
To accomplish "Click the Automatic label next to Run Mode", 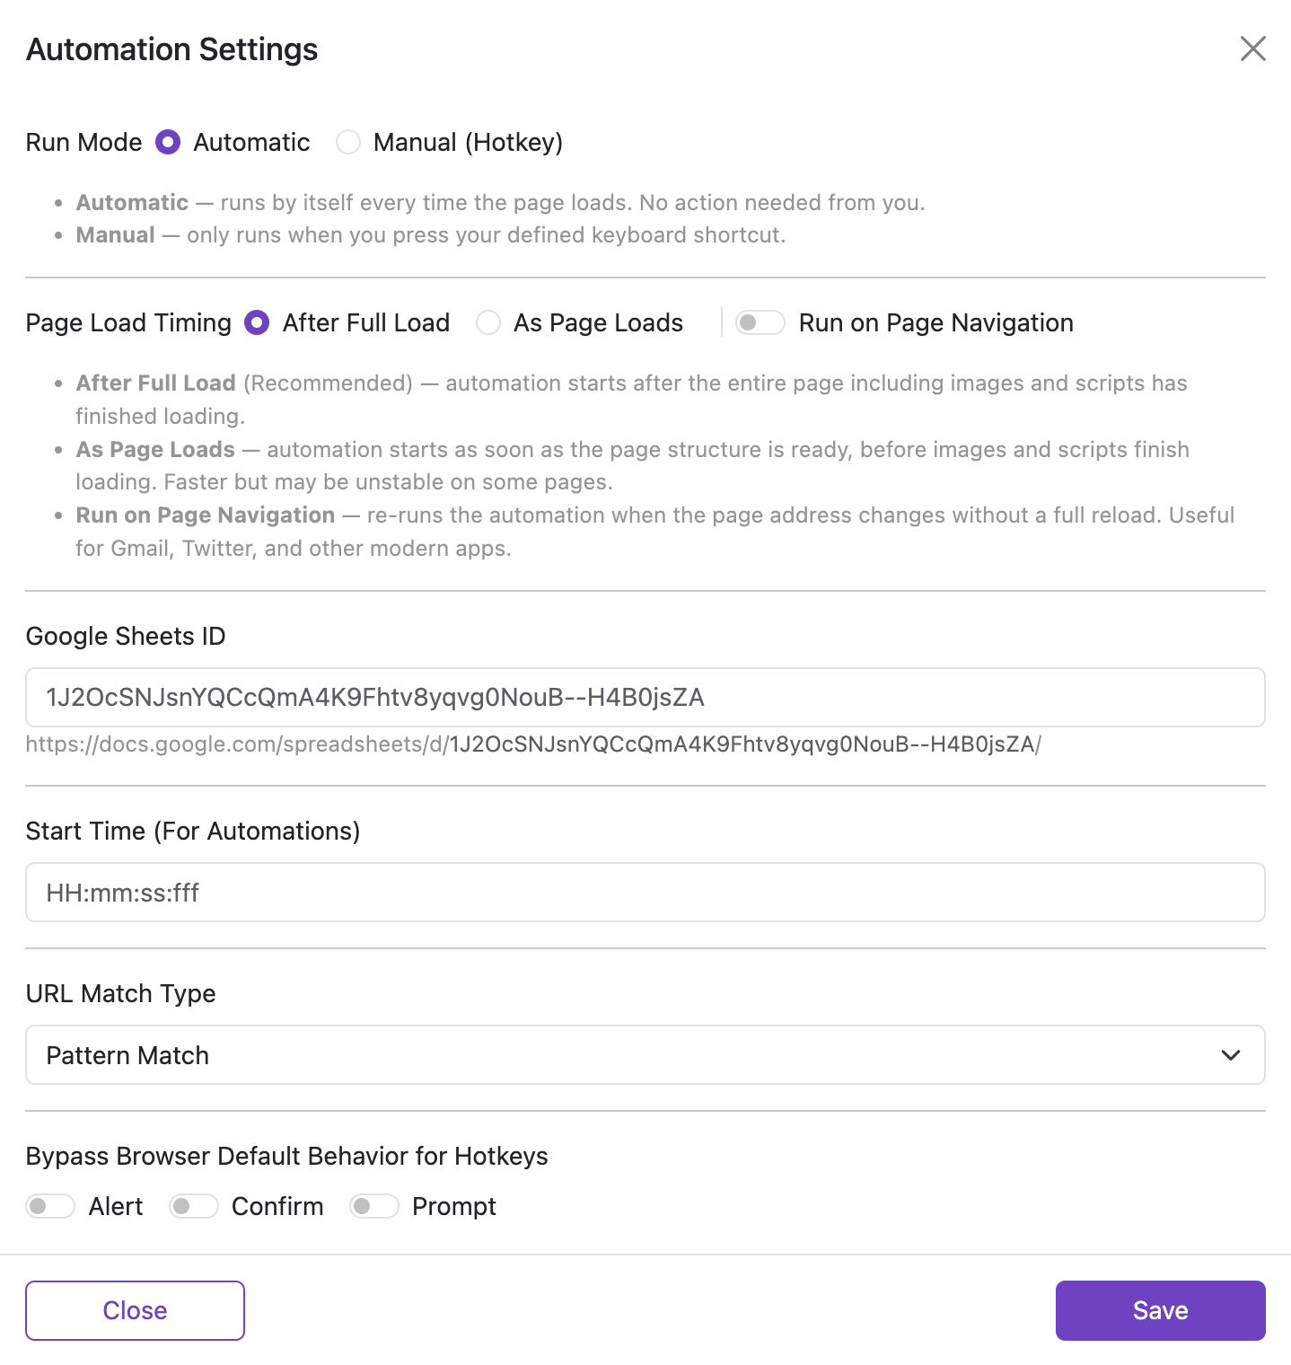I will (x=251, y=142).
